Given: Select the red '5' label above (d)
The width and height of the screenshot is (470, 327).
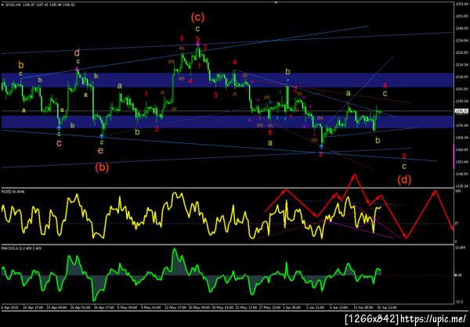Looking at the screenshot, I should [x=404, y=156].
